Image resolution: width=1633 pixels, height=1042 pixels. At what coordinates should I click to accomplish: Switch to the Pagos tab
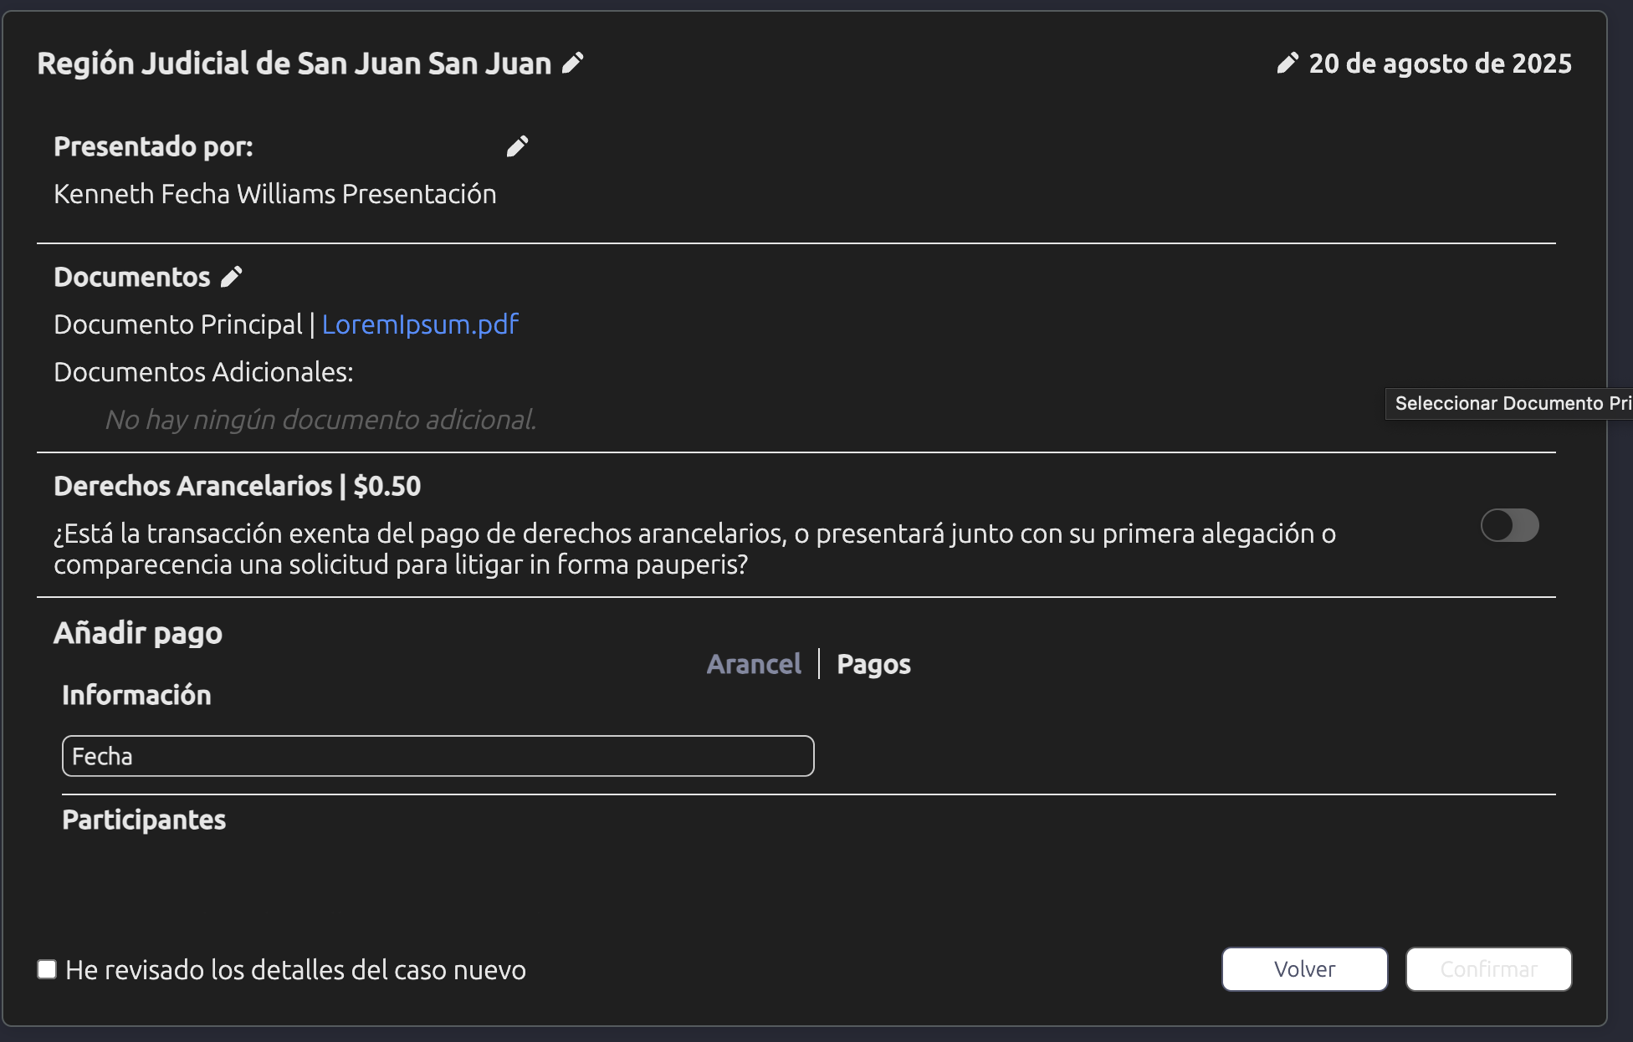(873, 664)
